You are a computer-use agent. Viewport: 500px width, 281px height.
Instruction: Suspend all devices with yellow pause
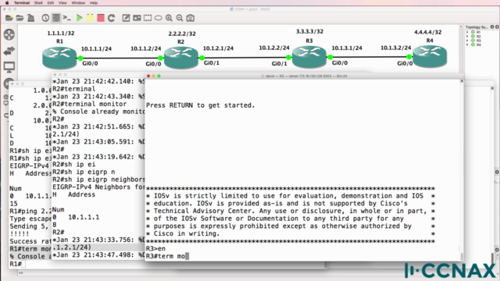91,18
